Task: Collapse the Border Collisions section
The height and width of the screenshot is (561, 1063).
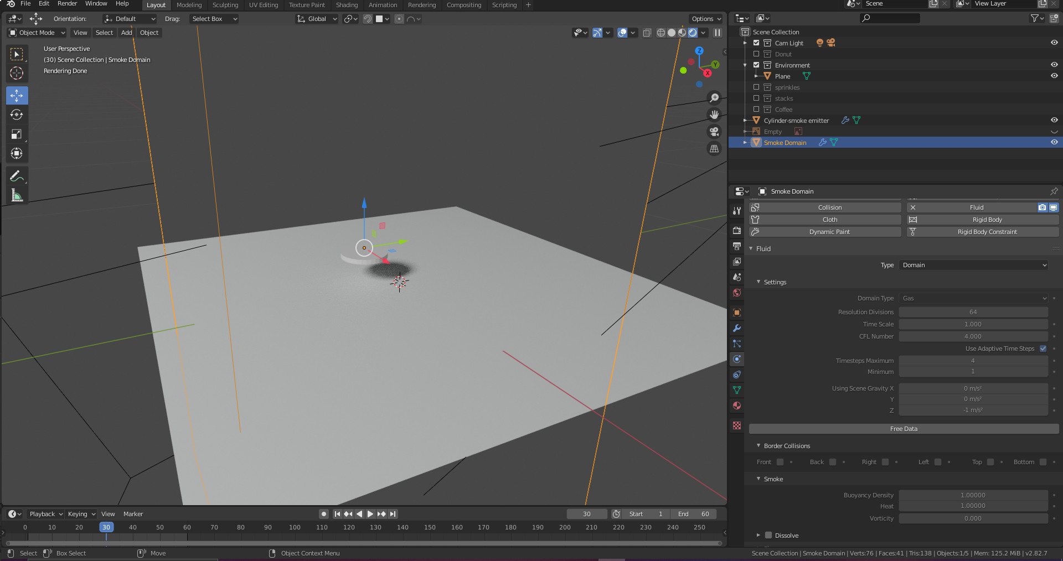Action: click(758, 445)
